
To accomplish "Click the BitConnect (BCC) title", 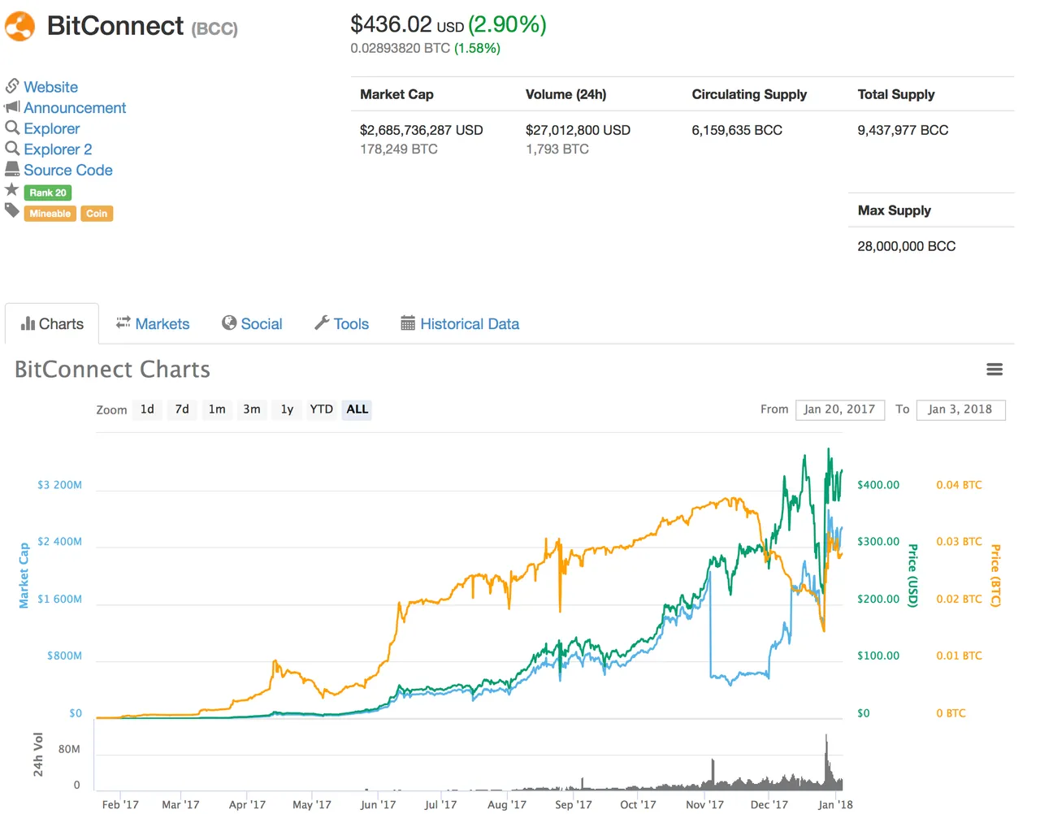I will (142, 26).
